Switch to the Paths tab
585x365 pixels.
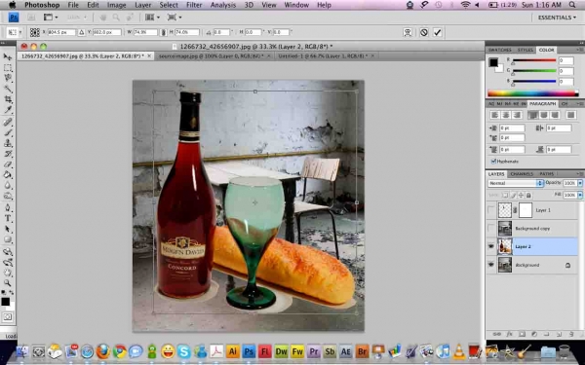pyautogui.click(x=547, y=174)
